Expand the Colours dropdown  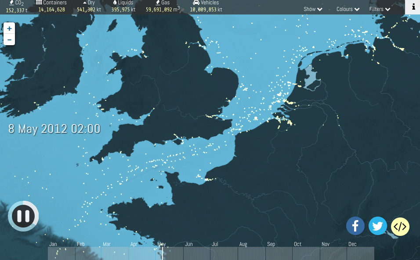click(x=348, y=9)
